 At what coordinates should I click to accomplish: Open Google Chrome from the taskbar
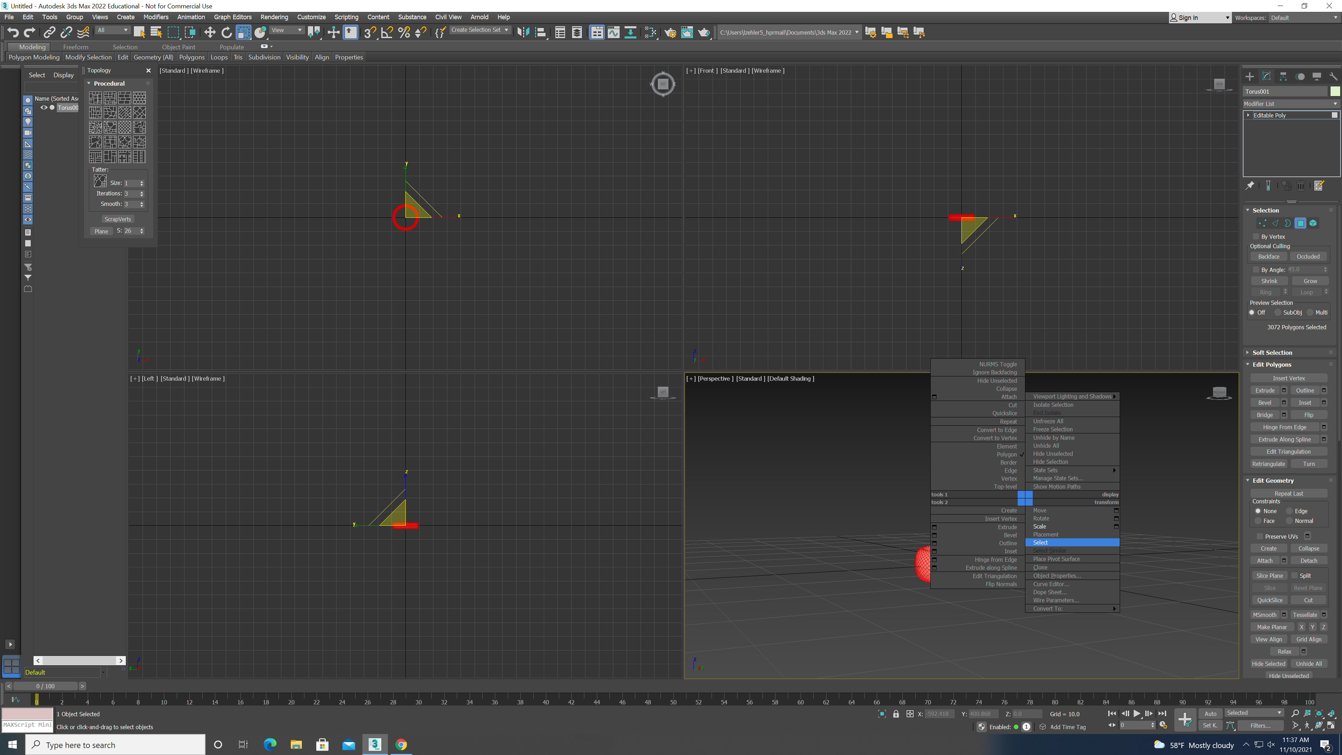(x=401, y=745)
